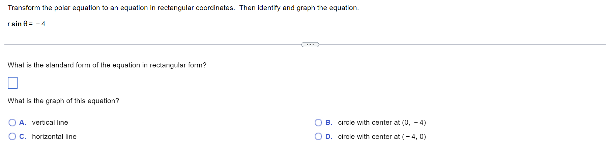Click the "Transform the polar equation" instruction text
606x148 pixels.
coord(183,8)
